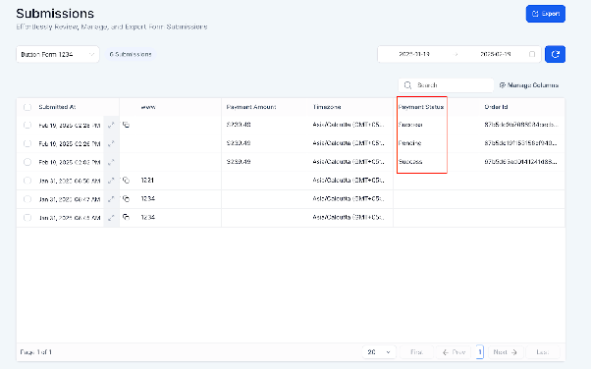Select the Jan 31 06:50 AM row checkbox
This screenshot has height=369, width=591.
tap(27, 181)
